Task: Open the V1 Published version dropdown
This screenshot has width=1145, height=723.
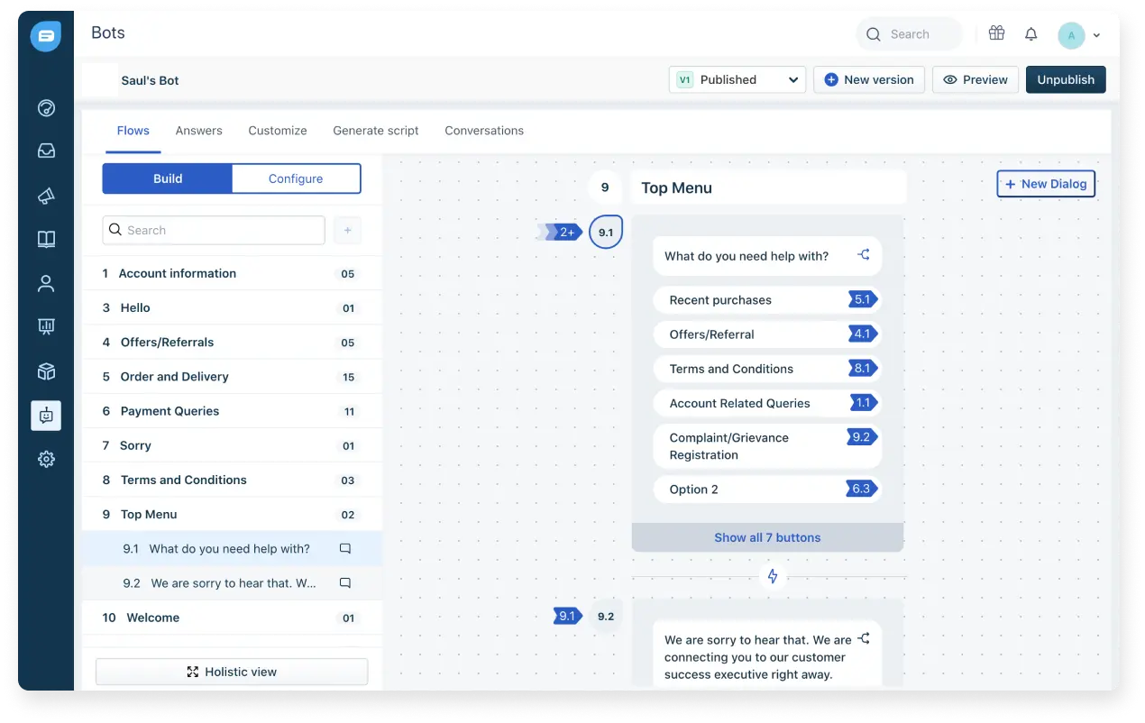Action: point(737,79)
